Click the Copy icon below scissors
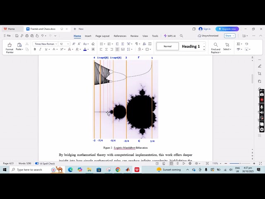Image resolution: width=265 pixels, height=199 pixels. coord(27,49)
